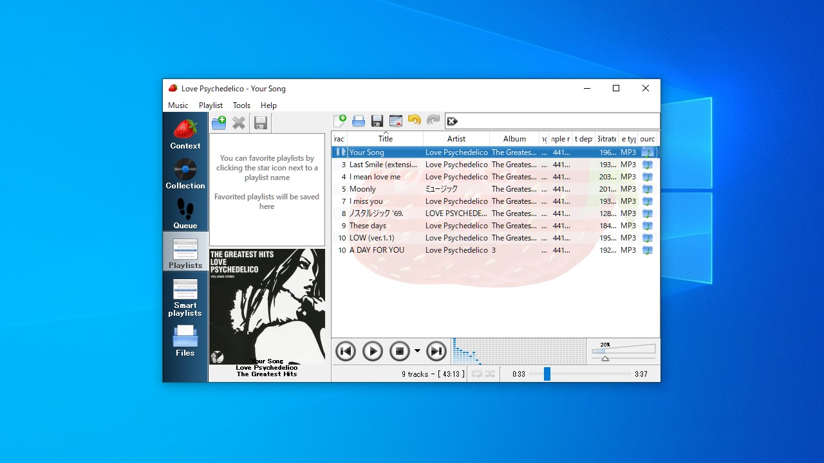Screen dimensions: 824x463
Task: Click the clear playlist icon
Action: pyautogui.click(x=396, y=120)
